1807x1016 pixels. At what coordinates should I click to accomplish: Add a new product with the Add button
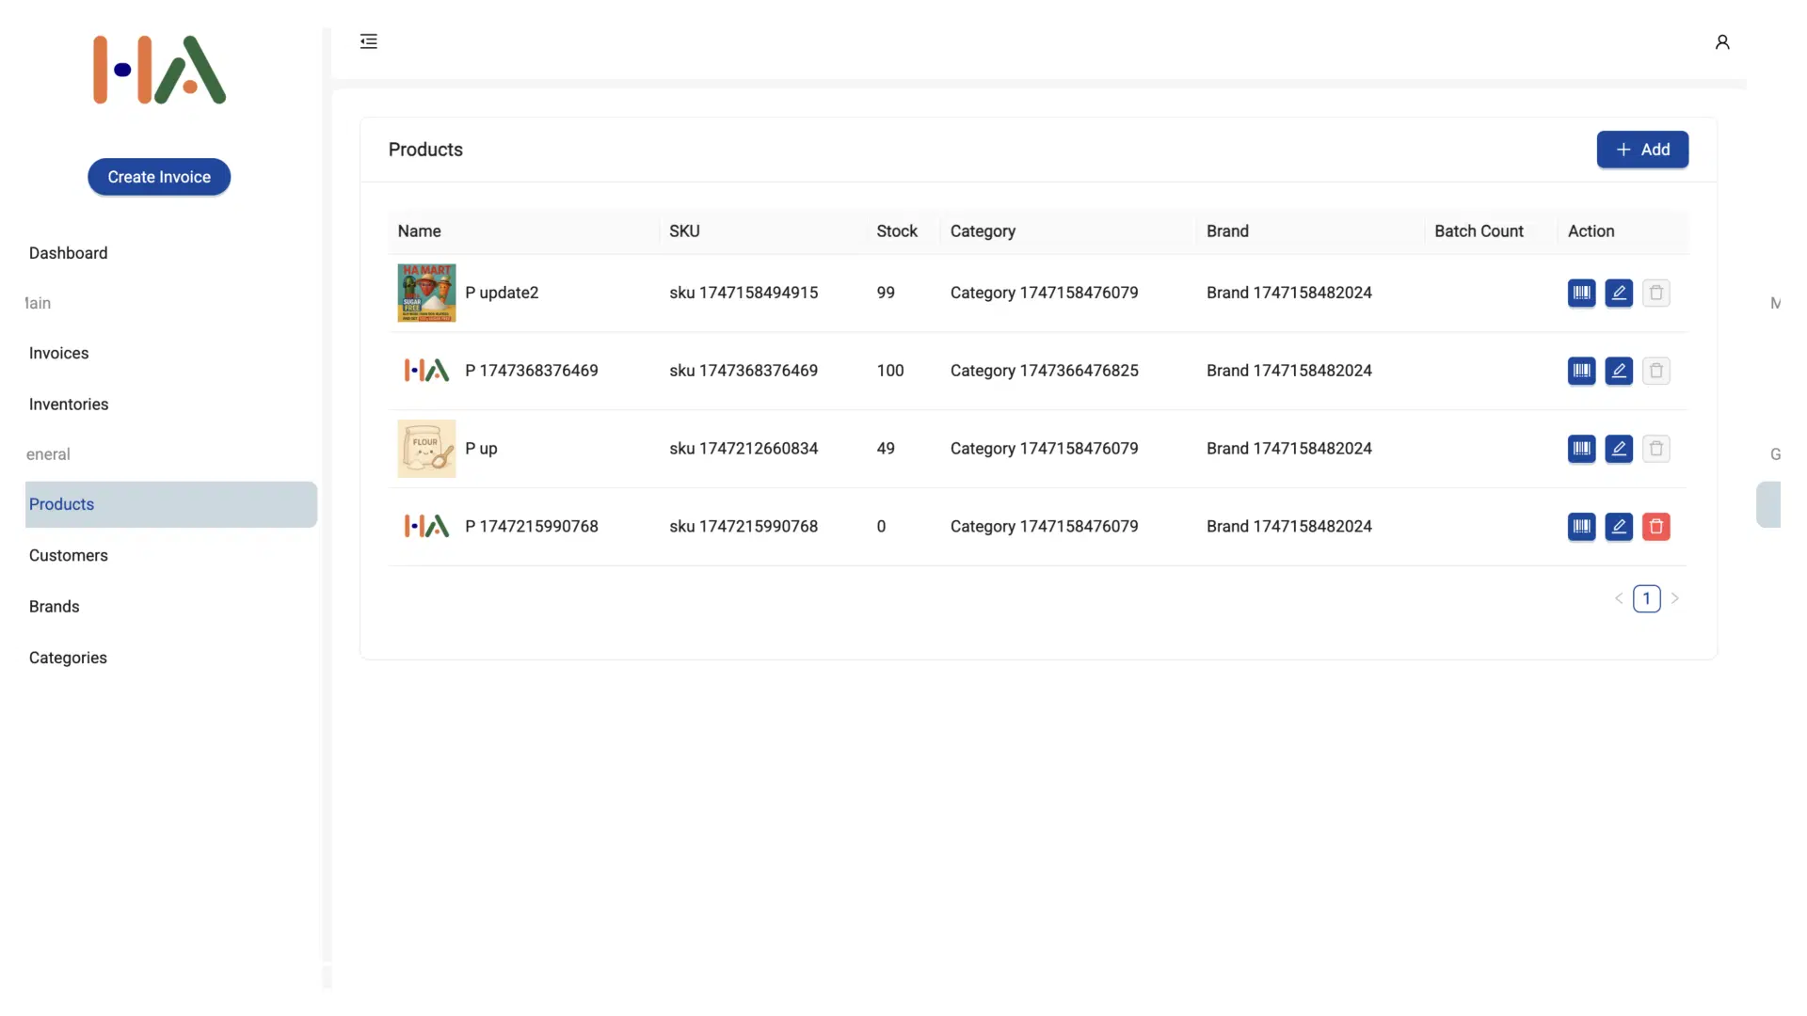pos(1642,150)
